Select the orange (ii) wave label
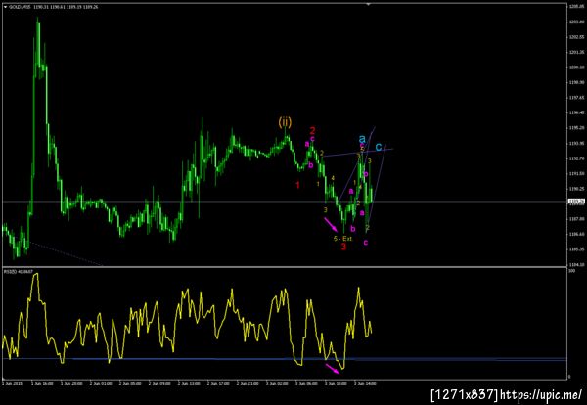 click(285, 121)
